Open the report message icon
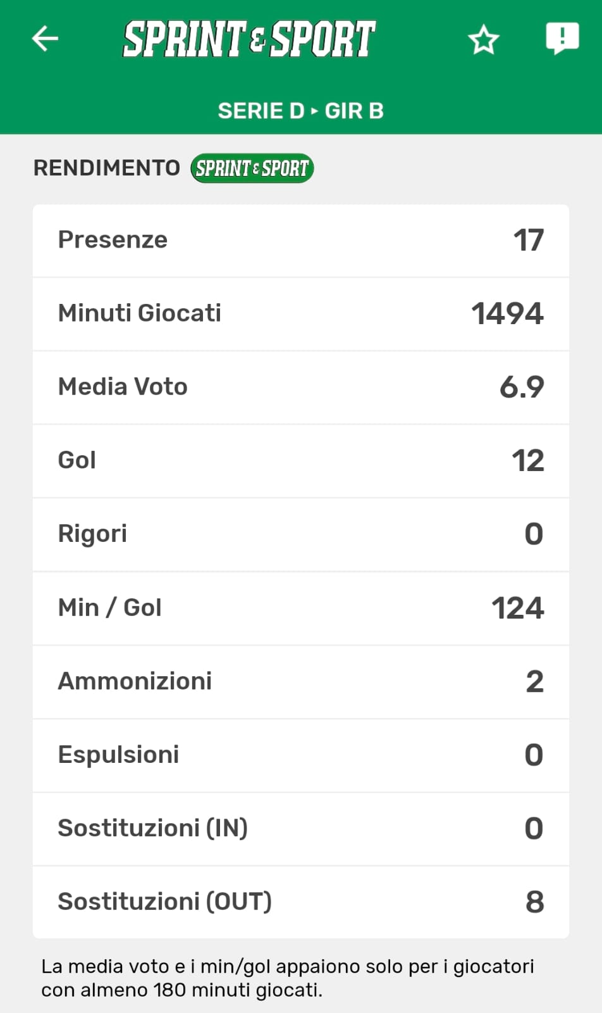Screen dimensions: 602x1013 click(x=562, y=38)
